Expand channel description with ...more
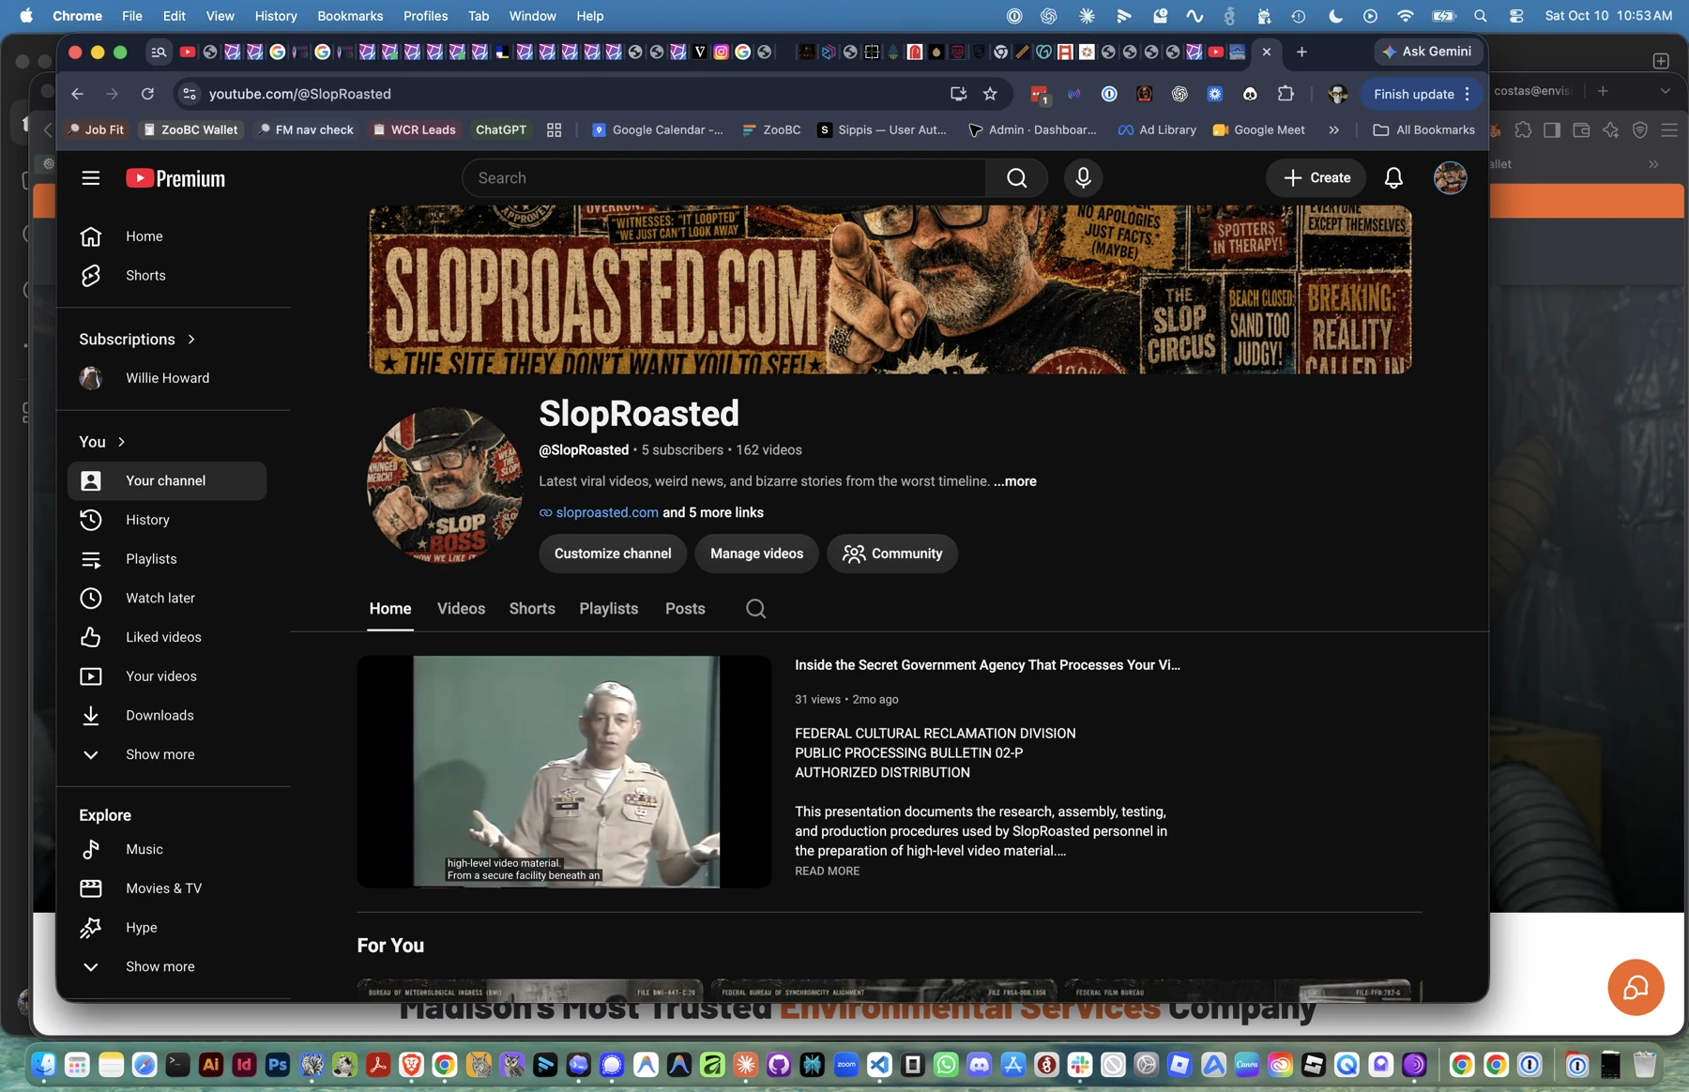Viewport: 1689px width, 1092px height. tap(1015, 481)
